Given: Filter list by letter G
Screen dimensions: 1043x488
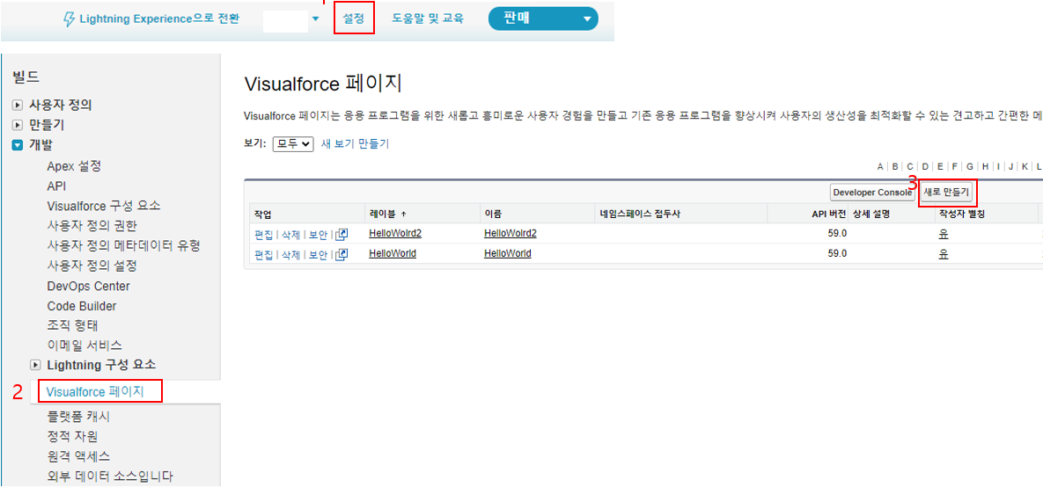Looking at the screenshot, I should 970,166.
